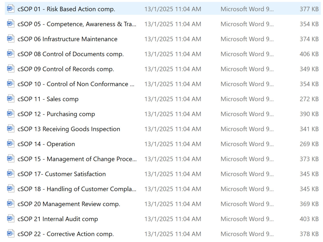Click icon of cSOP 20 Management Review
323x242 pixels.
click(11, 204)
